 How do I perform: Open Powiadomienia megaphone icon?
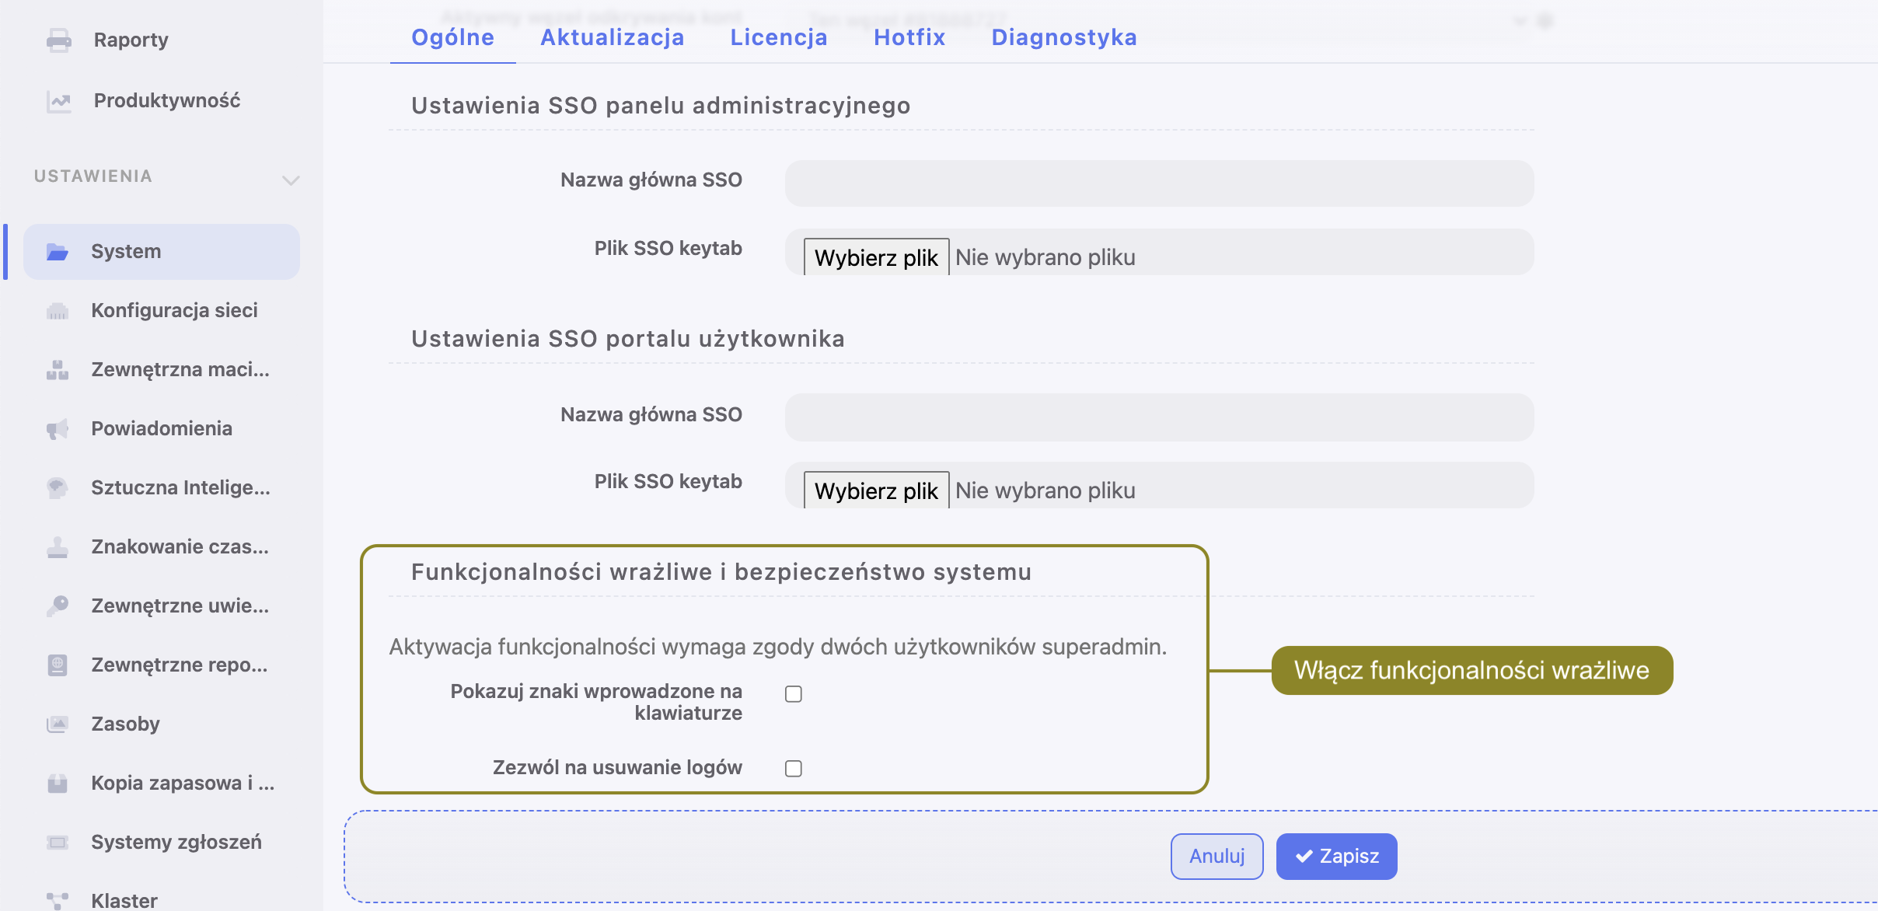58,429
